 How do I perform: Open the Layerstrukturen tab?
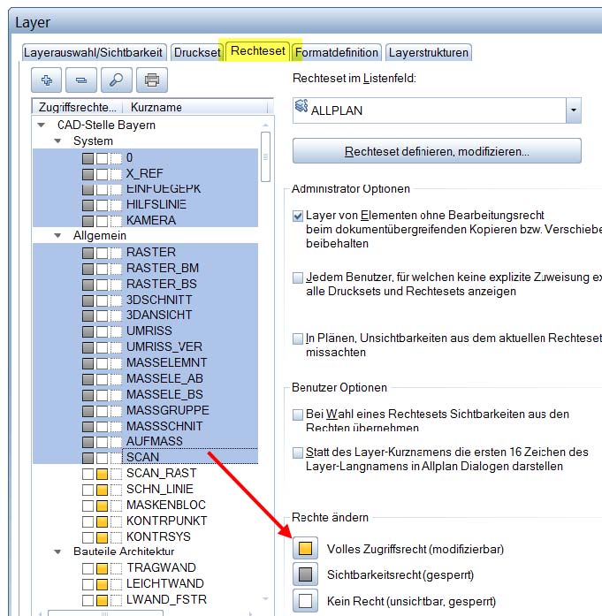(x=429, y=52)
